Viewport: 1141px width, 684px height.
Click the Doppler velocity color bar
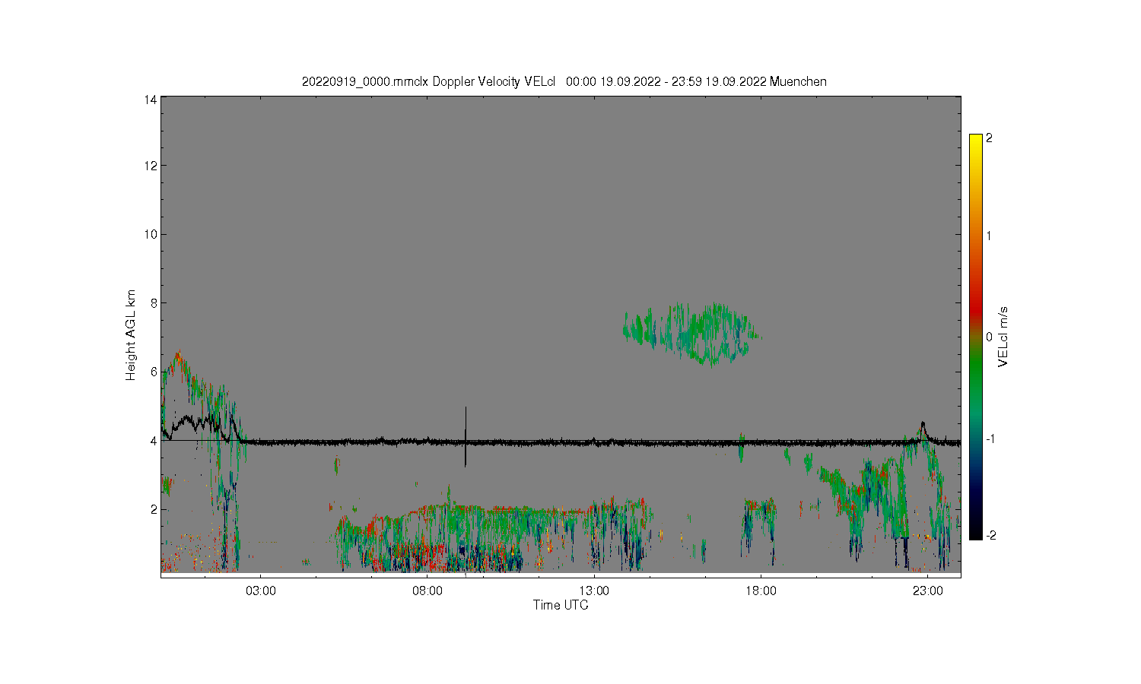[x=975, y=337]
